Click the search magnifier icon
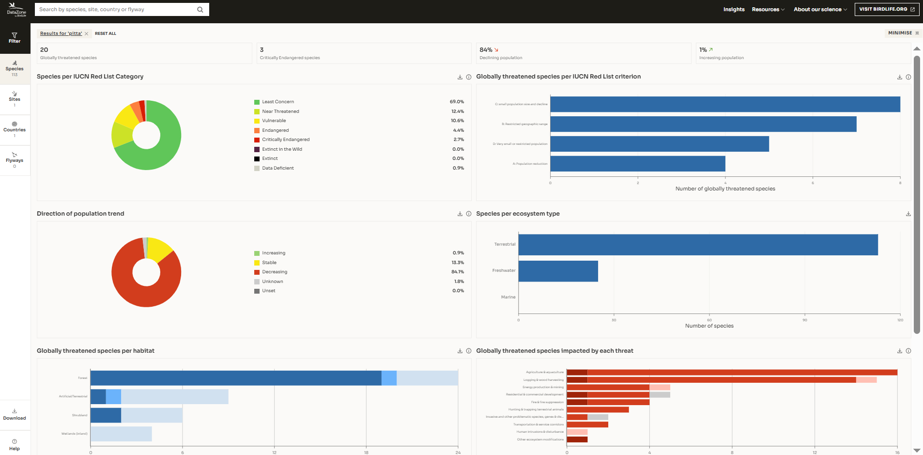The image size is (923, 455). click(200, 10)
